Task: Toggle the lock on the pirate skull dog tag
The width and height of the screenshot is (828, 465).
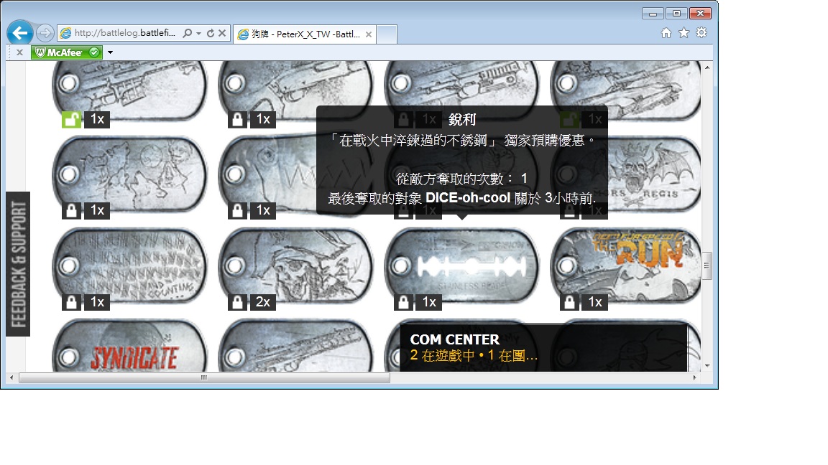Action: pyautogui.click(x=236, y=302)
